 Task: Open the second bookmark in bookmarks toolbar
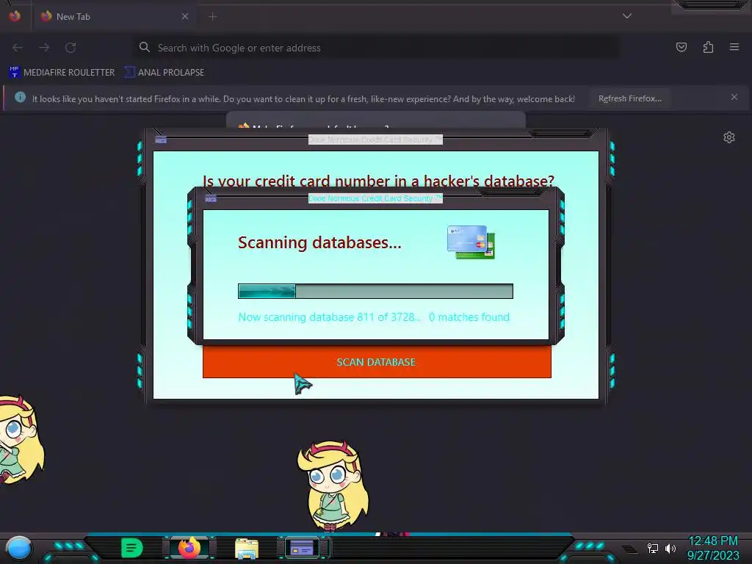tap(164, 73)
